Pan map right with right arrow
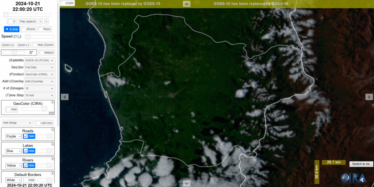The image size is (374, 187). click(x=369, y=97)
